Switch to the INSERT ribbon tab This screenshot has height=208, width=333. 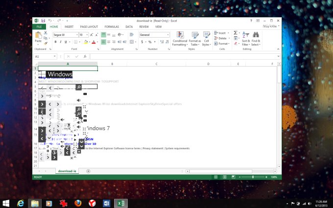69,27
